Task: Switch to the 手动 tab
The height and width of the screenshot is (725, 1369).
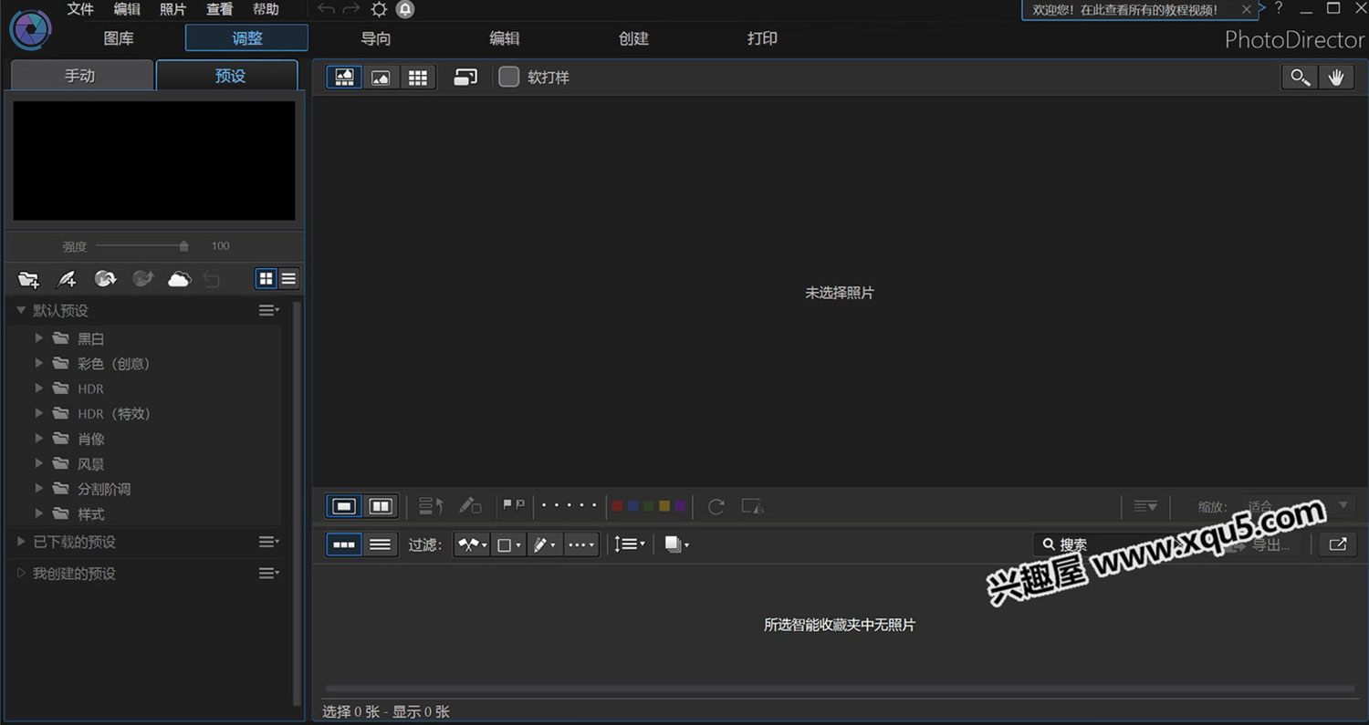Action: (x=80, y=76)
